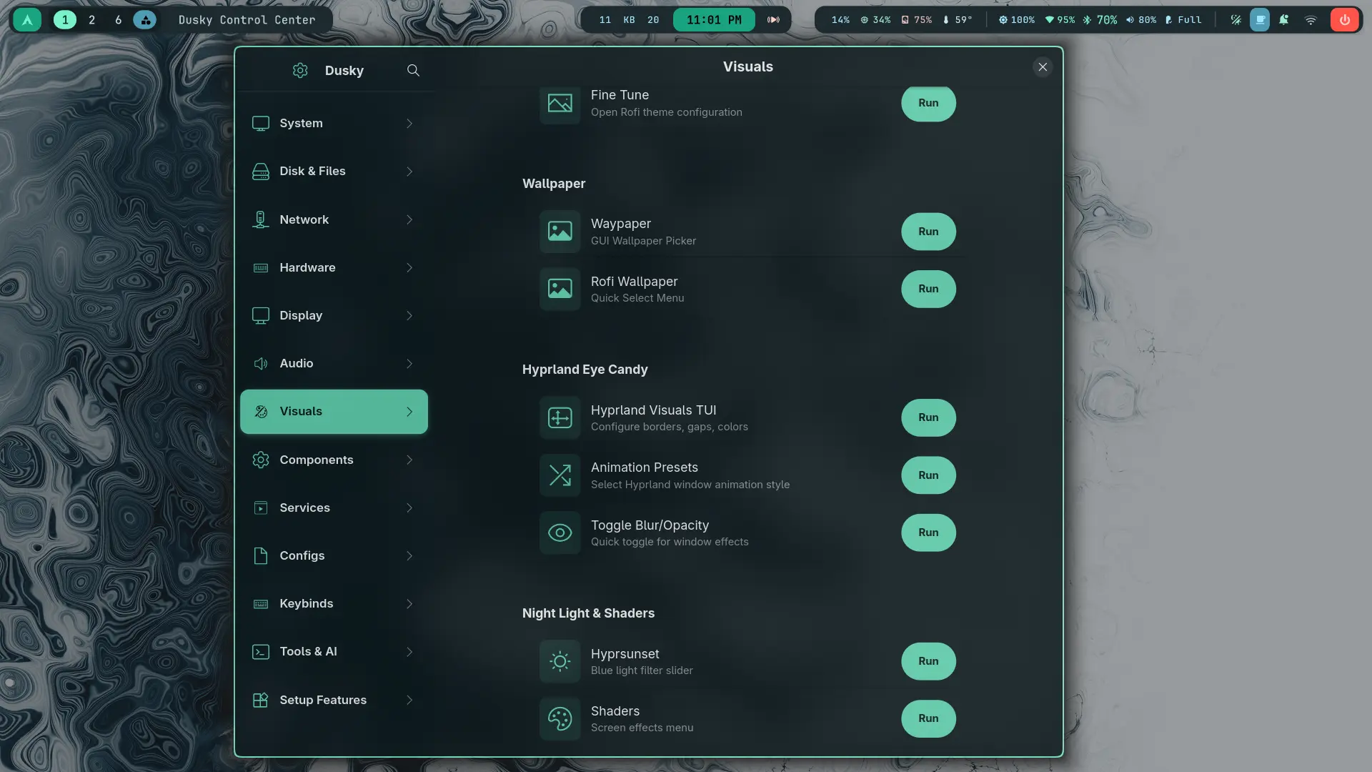The height and width of the screenshot is (772, 1372).
Task: Click the temperature 59° indicator
Action: [958, 20]
